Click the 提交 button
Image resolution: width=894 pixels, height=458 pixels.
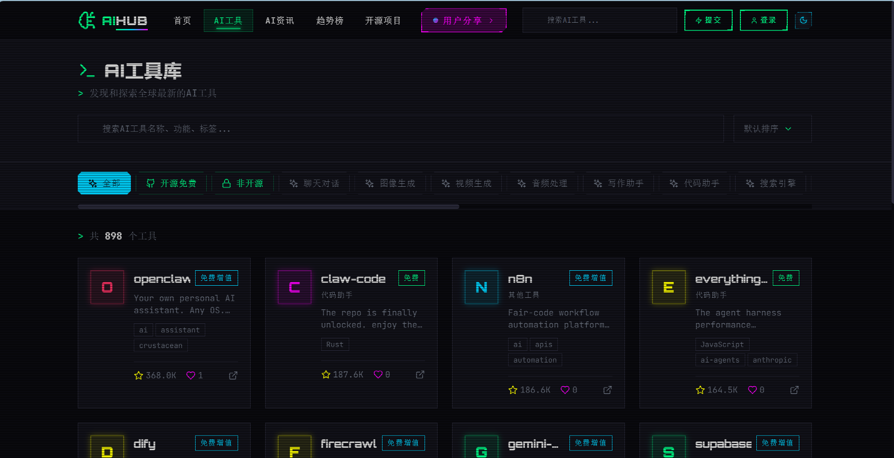point(708,20)
